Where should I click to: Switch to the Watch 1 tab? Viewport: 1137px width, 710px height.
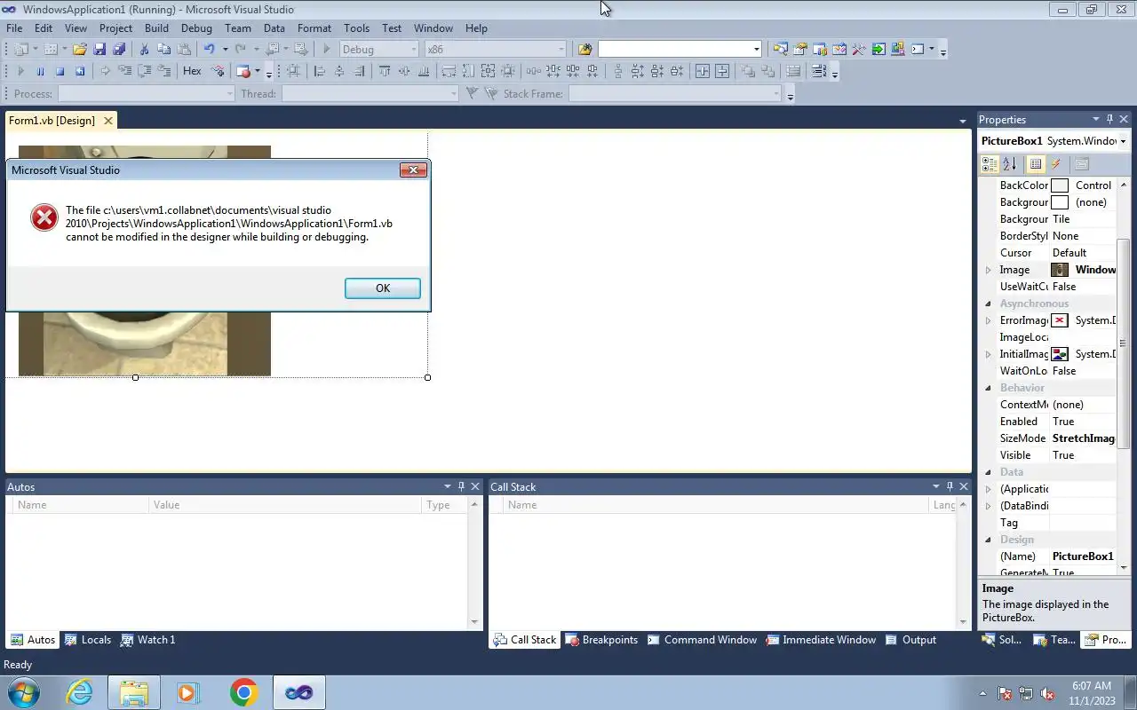pos(148,640)
